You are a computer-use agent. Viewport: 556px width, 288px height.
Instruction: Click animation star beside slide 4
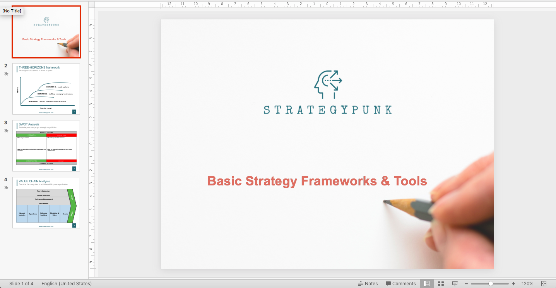coord(6,187)
